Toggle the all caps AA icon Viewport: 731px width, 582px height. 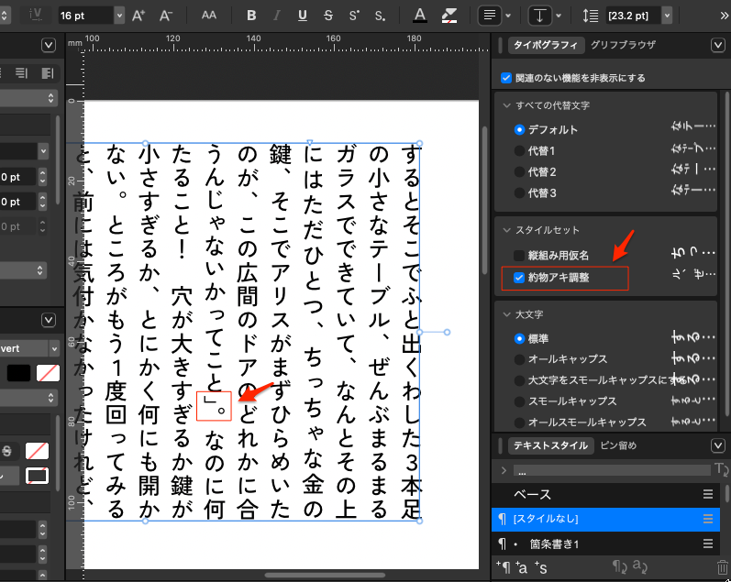click(209, 15)
